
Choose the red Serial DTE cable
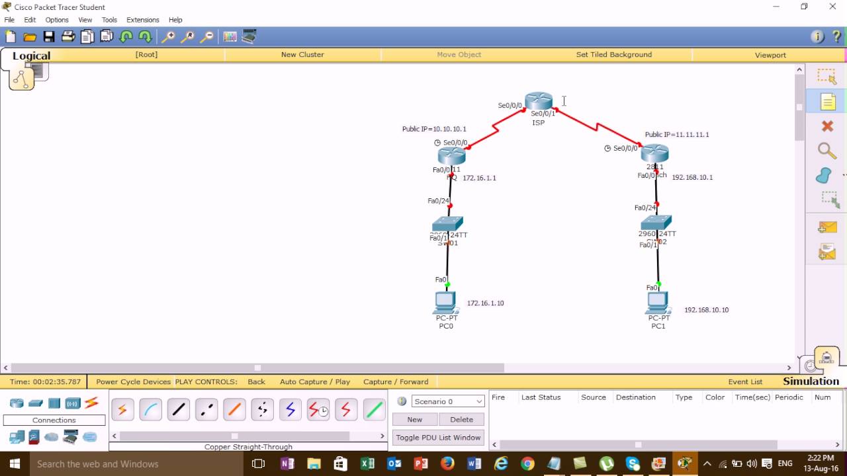346,410
